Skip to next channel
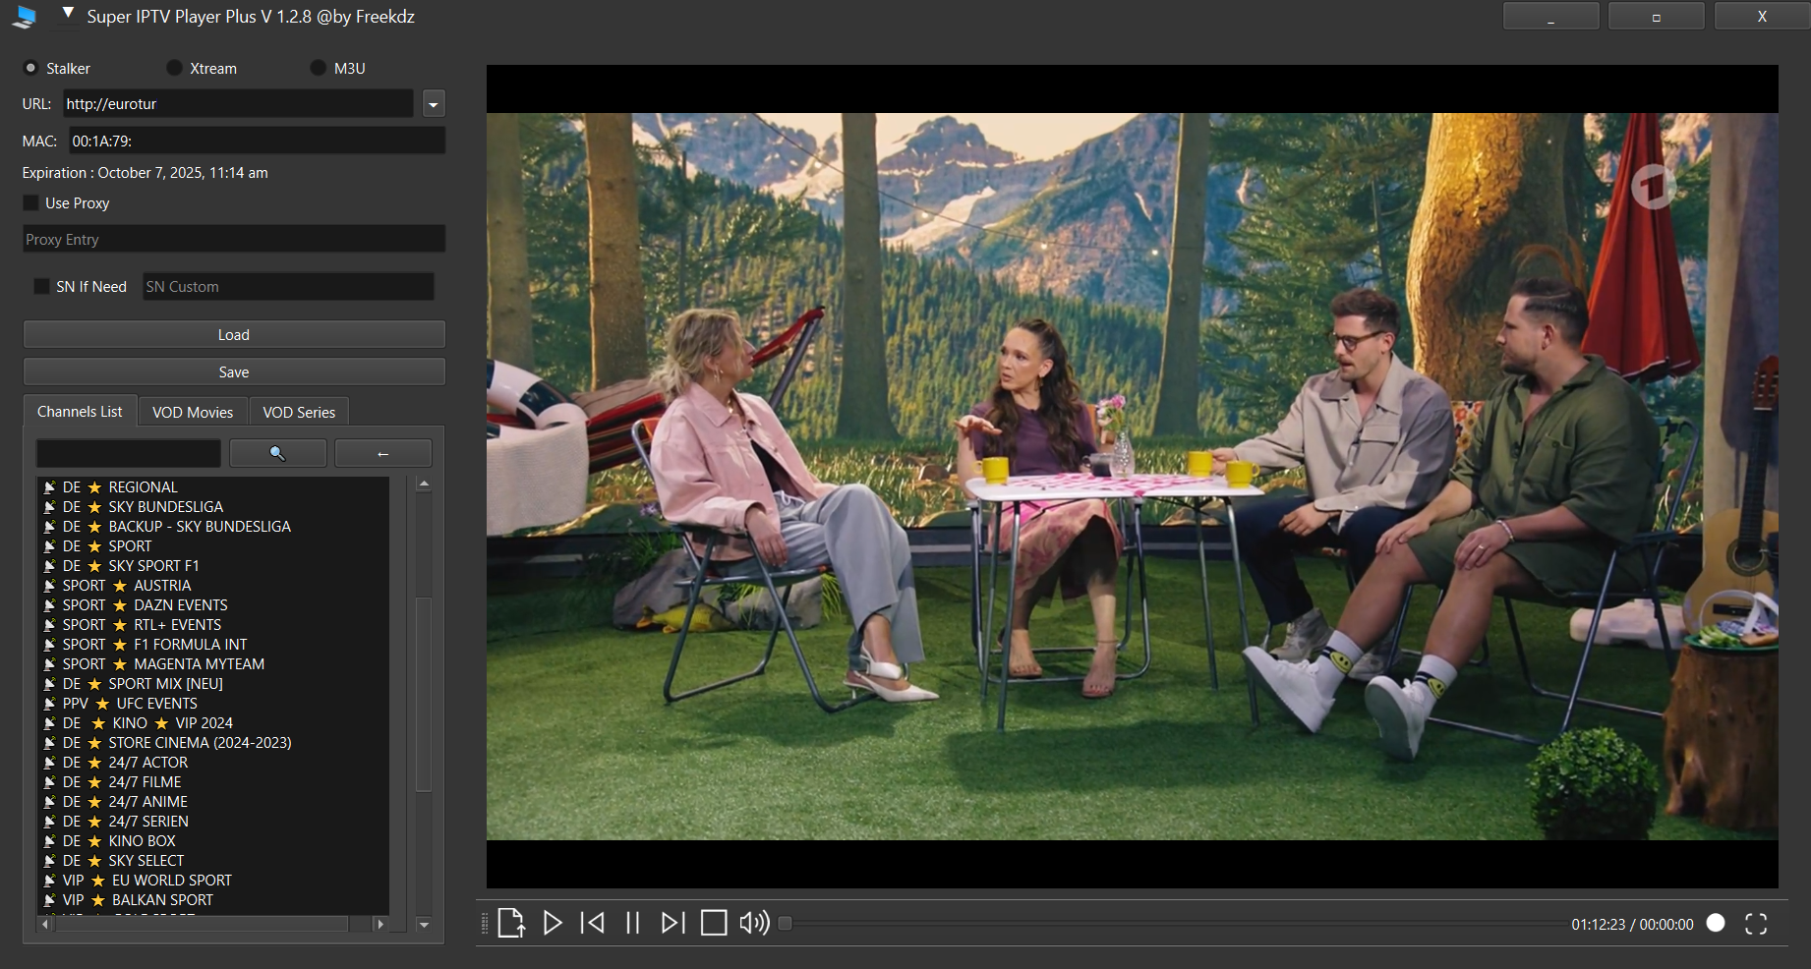This screenshot has height=969, width=1811. (673, 923)
